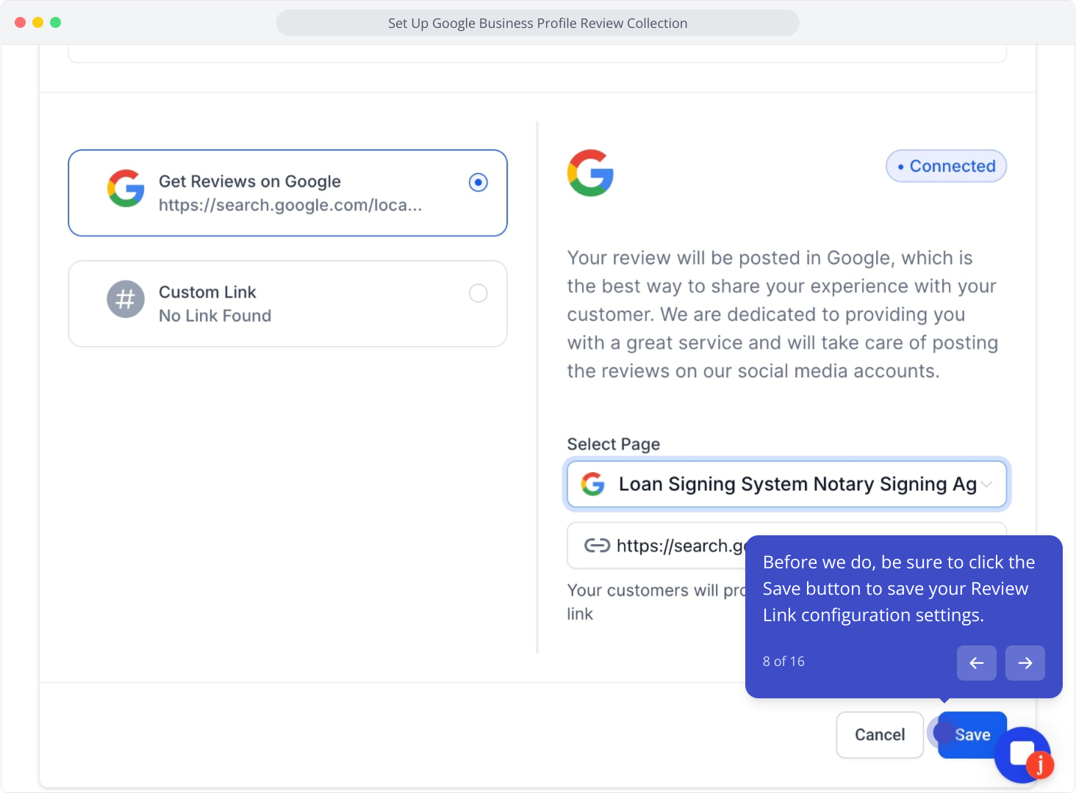Click the Select Page label
This screenshot has height=793, width=1076.
(614, 444)
